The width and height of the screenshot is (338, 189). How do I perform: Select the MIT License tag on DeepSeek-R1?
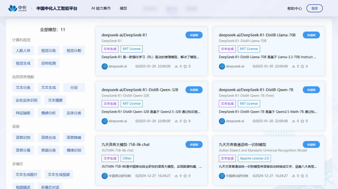131,49
